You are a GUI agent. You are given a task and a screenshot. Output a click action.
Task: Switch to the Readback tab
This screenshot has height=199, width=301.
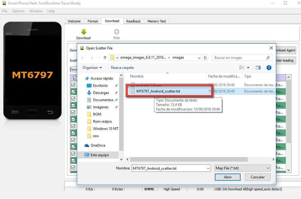tap(133, 21)
